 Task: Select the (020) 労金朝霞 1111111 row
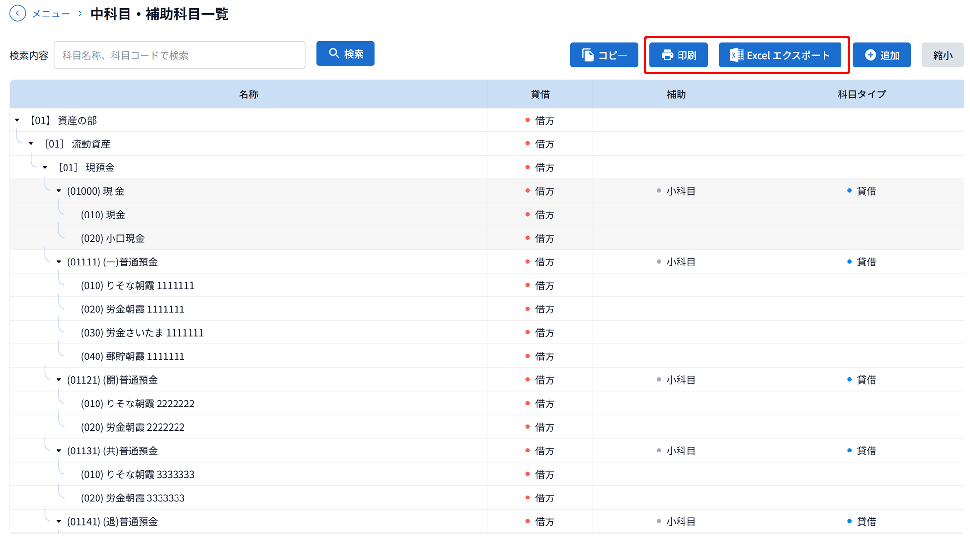486,309
